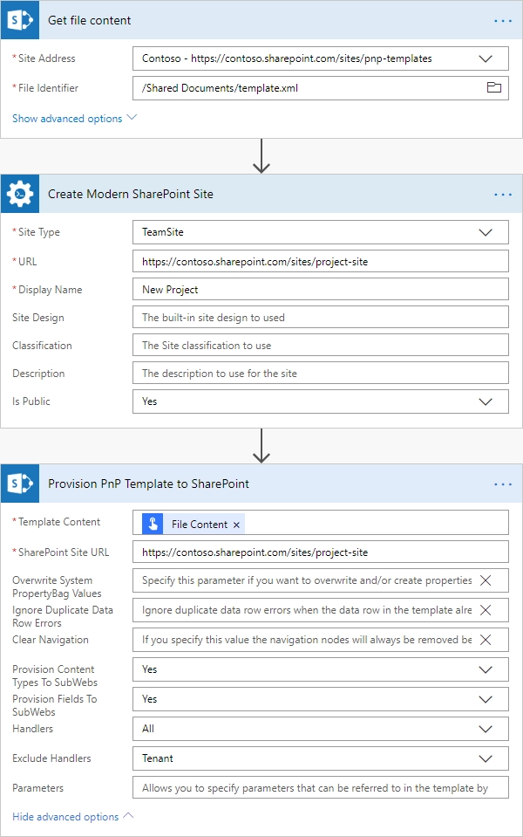Clear the Overwrite System PropertyBag Values field

pyautogui.click(x=486, y=580)
